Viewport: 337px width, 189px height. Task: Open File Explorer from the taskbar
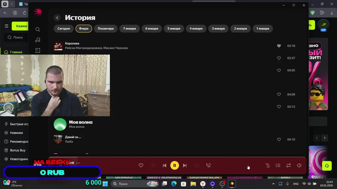tap(193, 184)
